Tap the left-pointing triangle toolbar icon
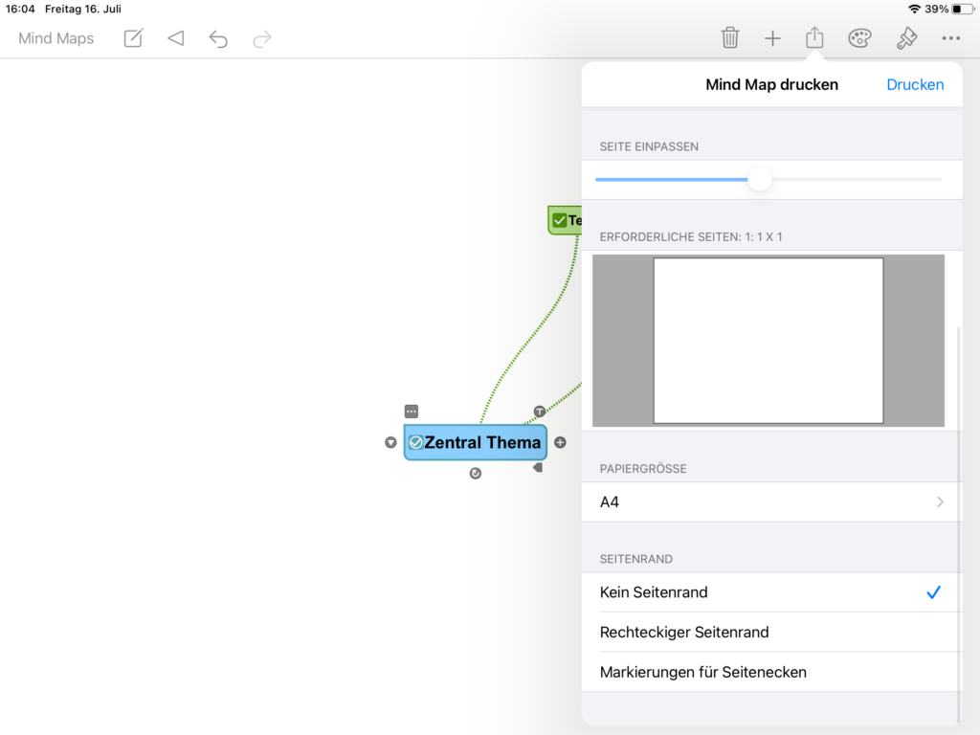980x735 pixels. click(x=175, y=38)
